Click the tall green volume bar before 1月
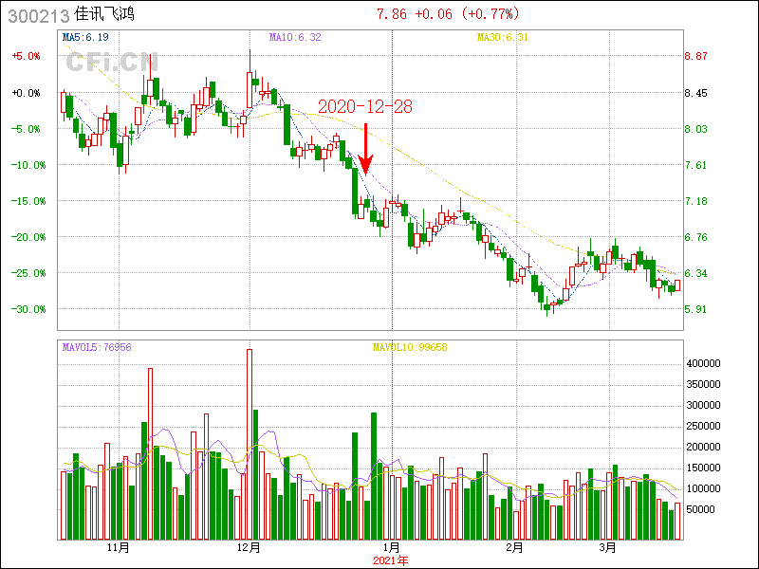This screenshot has width=759, height=569. tap(374, 476)
